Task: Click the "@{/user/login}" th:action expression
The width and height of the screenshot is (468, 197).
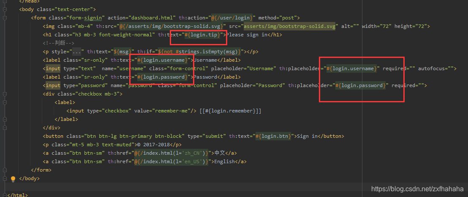Action: (232, 18)
